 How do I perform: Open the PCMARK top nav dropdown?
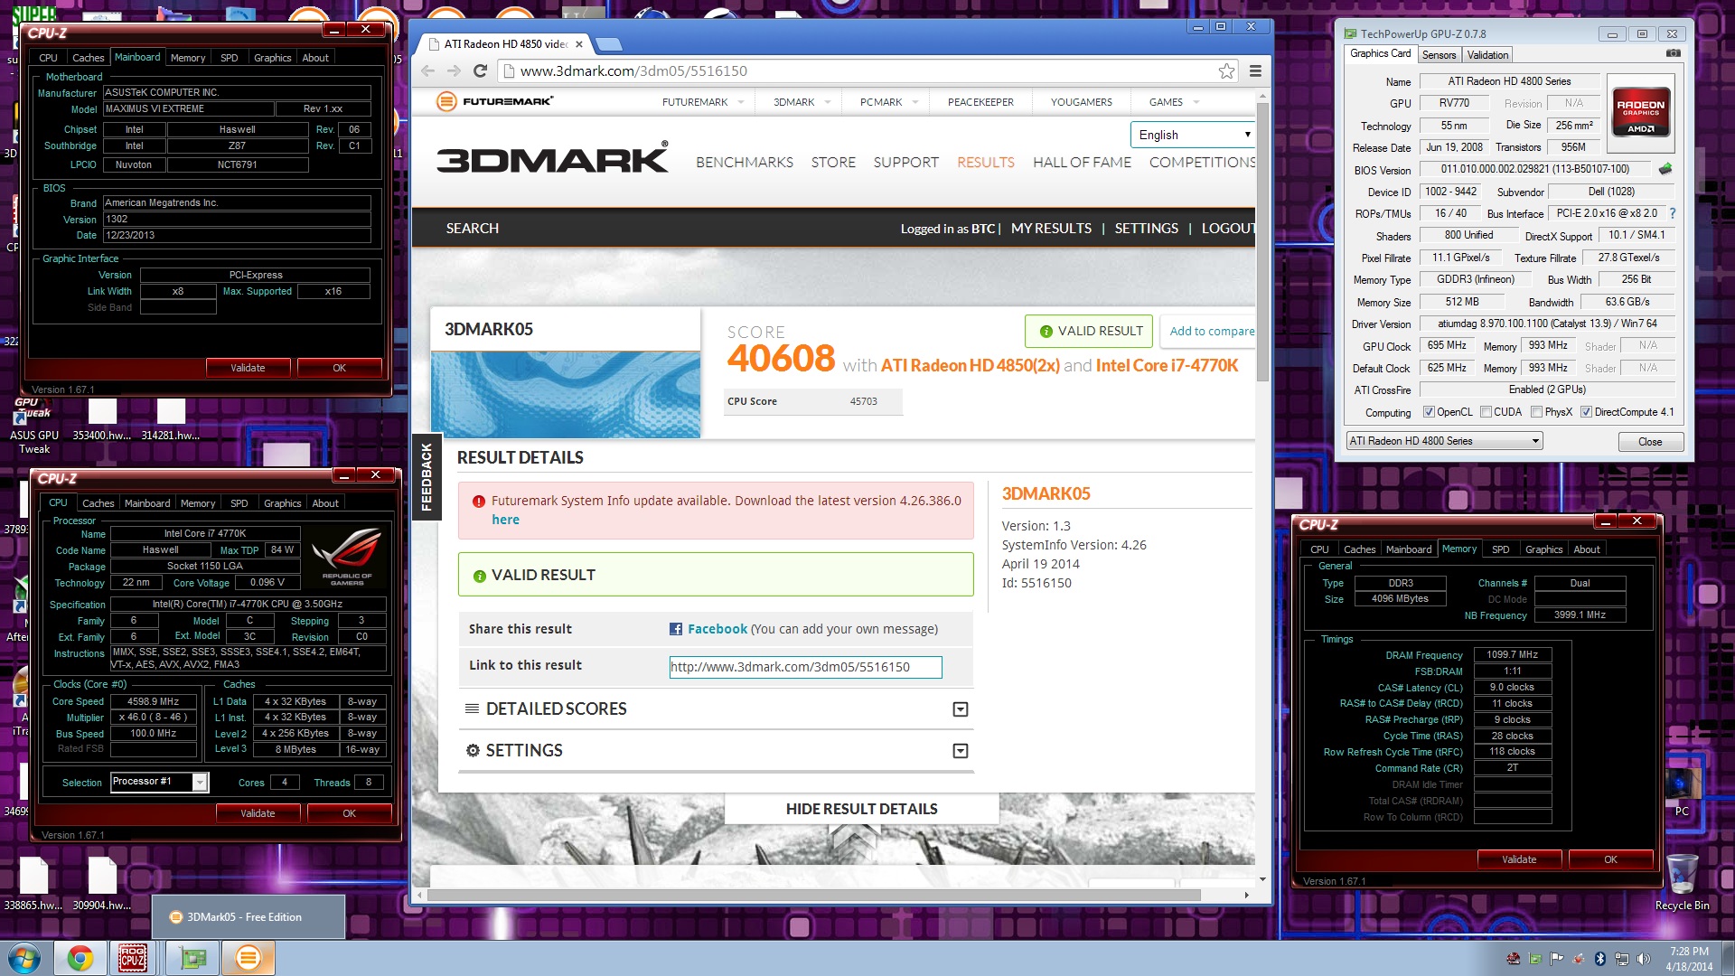888,102
